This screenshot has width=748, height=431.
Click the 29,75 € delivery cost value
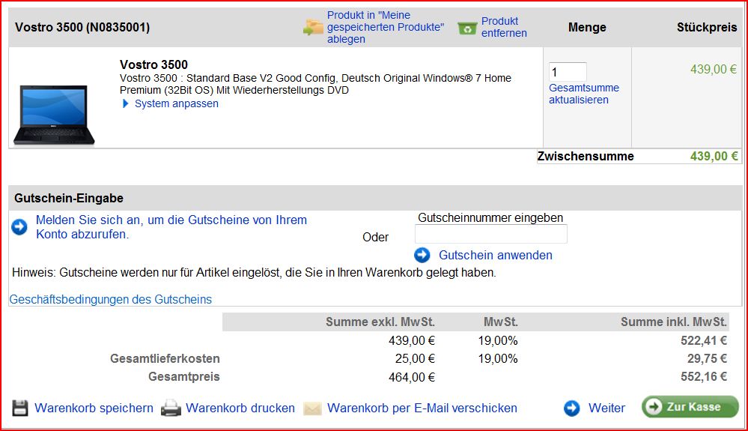click(x=707, y=358)
